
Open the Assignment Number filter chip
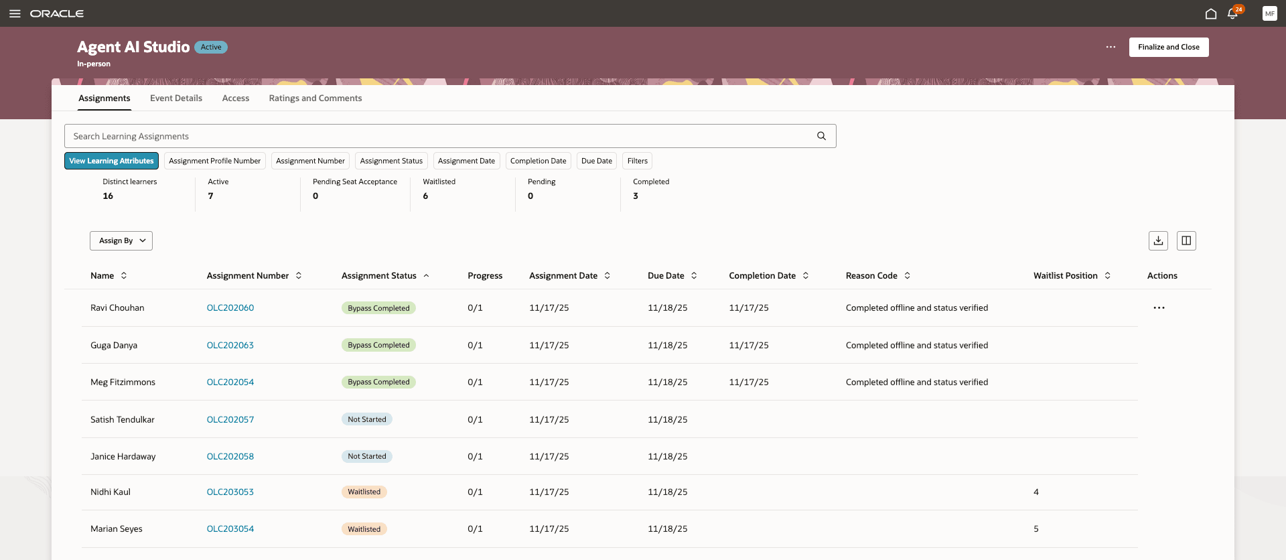[x=310, y=161]
